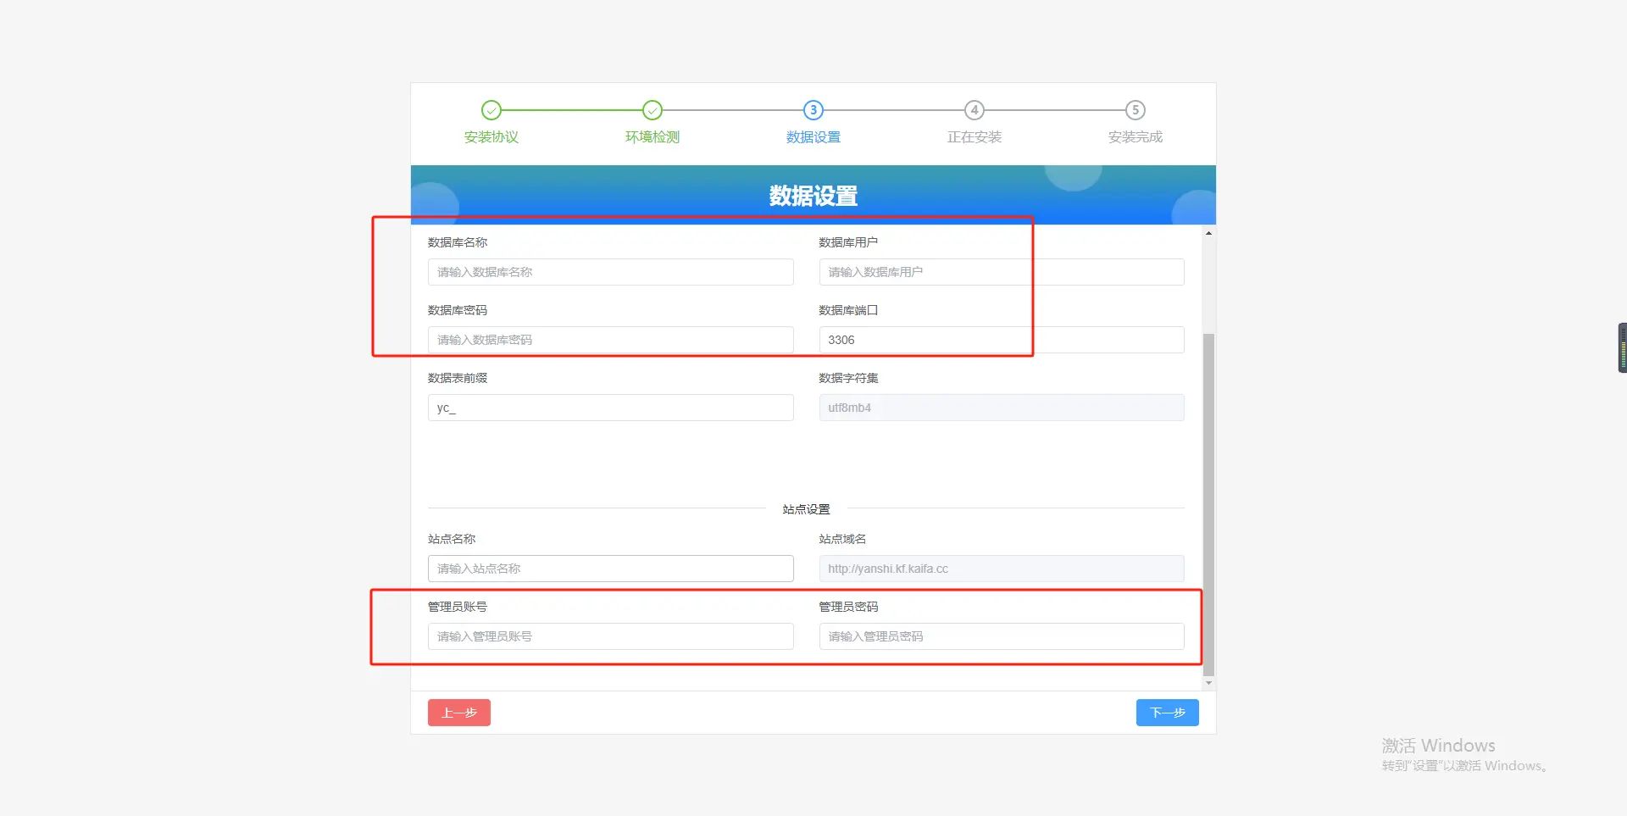1627x816 pixels.
Task: Click the 站点名称 label
Action: [452, 539]
